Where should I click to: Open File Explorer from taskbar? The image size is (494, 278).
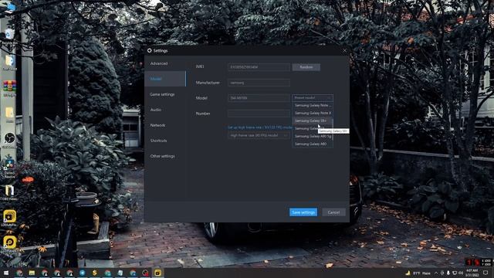[x=32, y=273]
